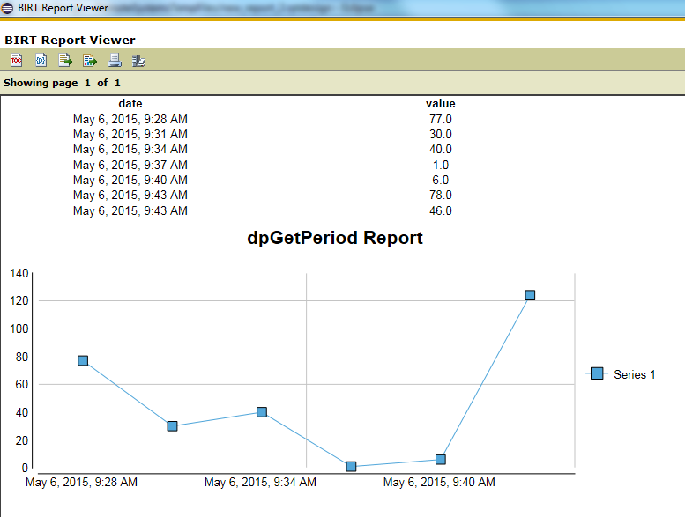The image size is (685, 517).
Task: Click the "Showing page 1 of 1" text
Action: coord(62,83)
